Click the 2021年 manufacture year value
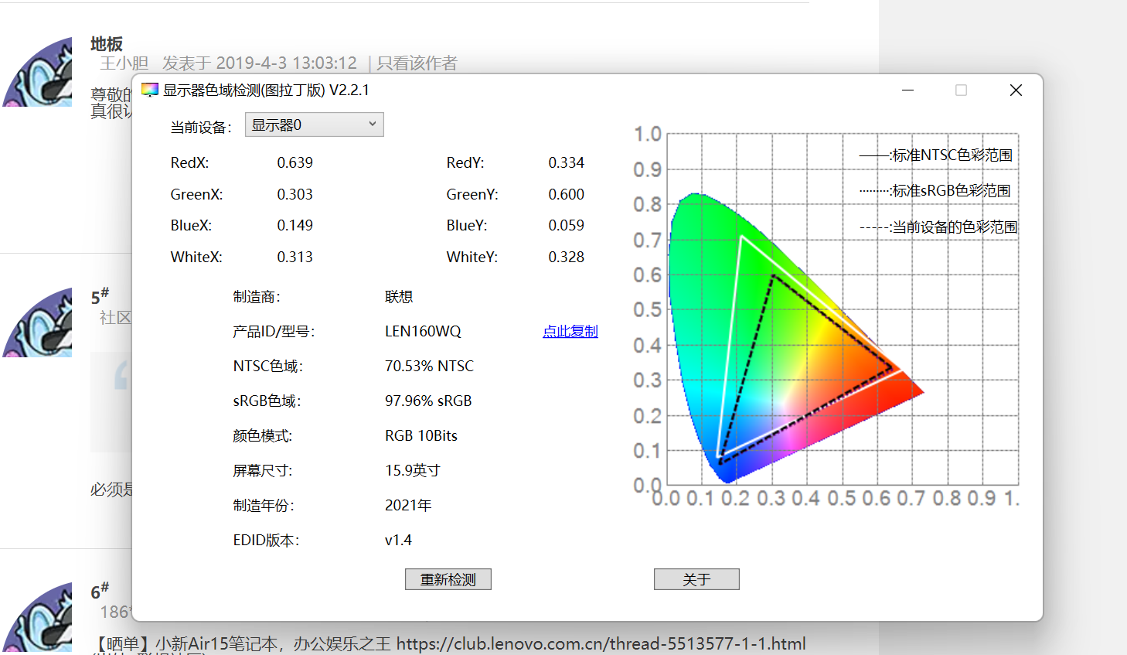This screenshot has height=655, width=1127. 408,505
